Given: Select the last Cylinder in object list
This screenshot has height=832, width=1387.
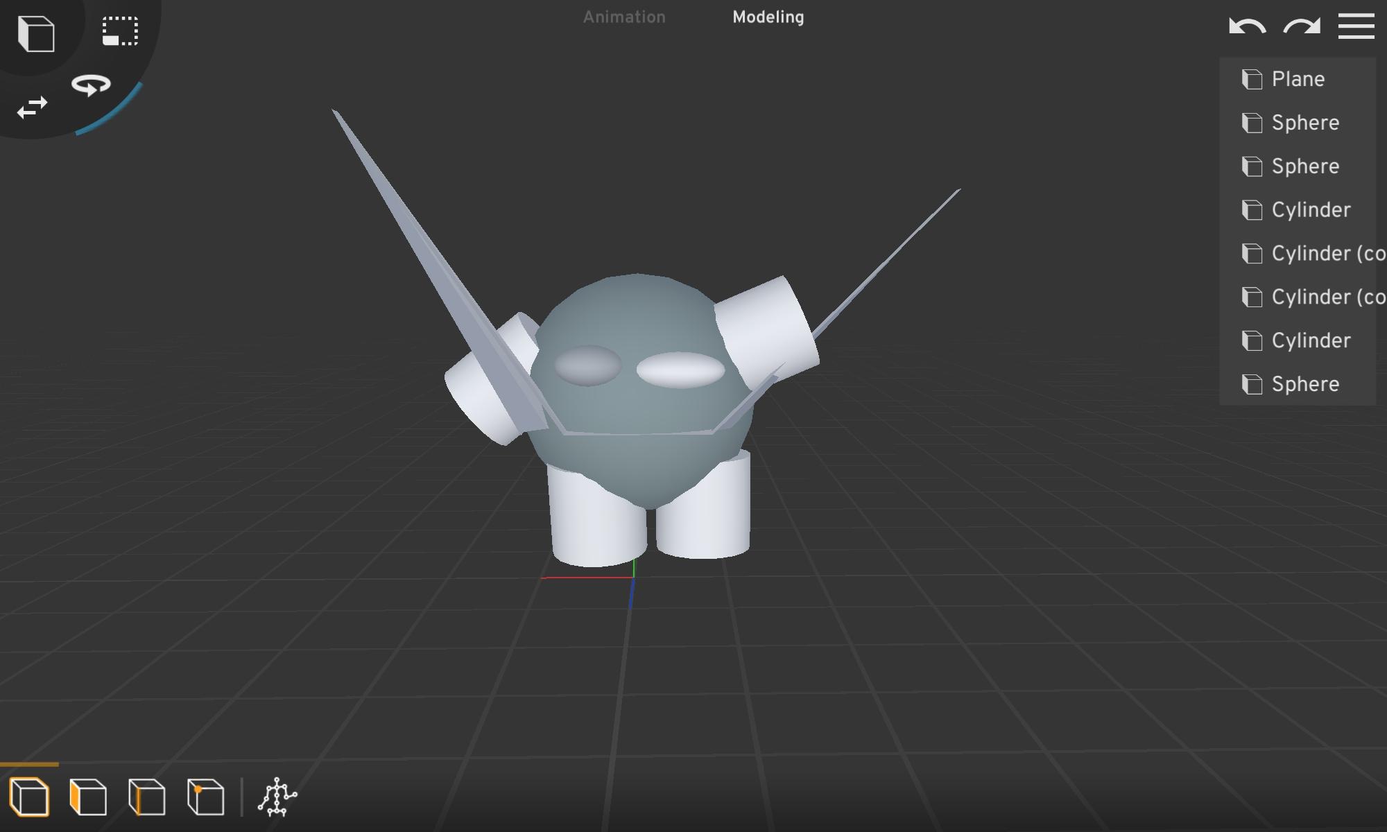Looking at the screenshot, I should 1298,341.
